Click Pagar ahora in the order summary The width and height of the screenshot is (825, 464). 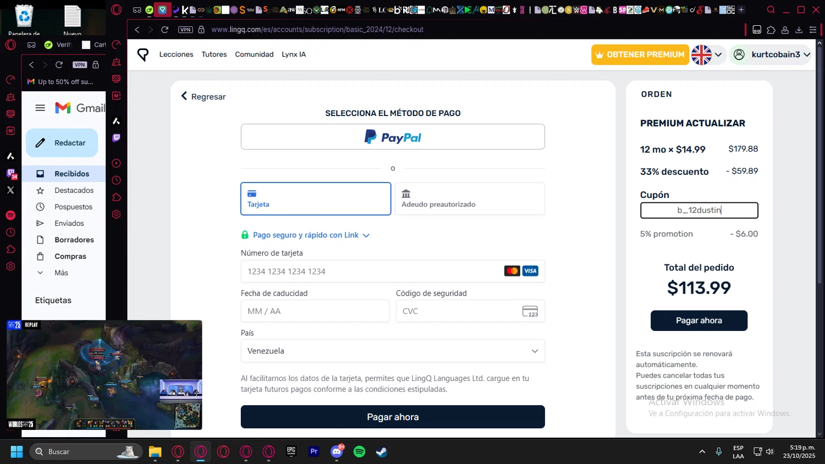click(x=699, y=321)
